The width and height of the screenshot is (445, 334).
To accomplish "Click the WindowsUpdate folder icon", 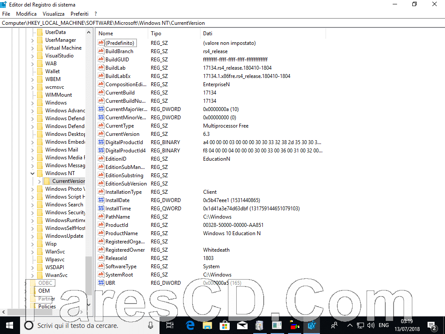I will [40, 236].
